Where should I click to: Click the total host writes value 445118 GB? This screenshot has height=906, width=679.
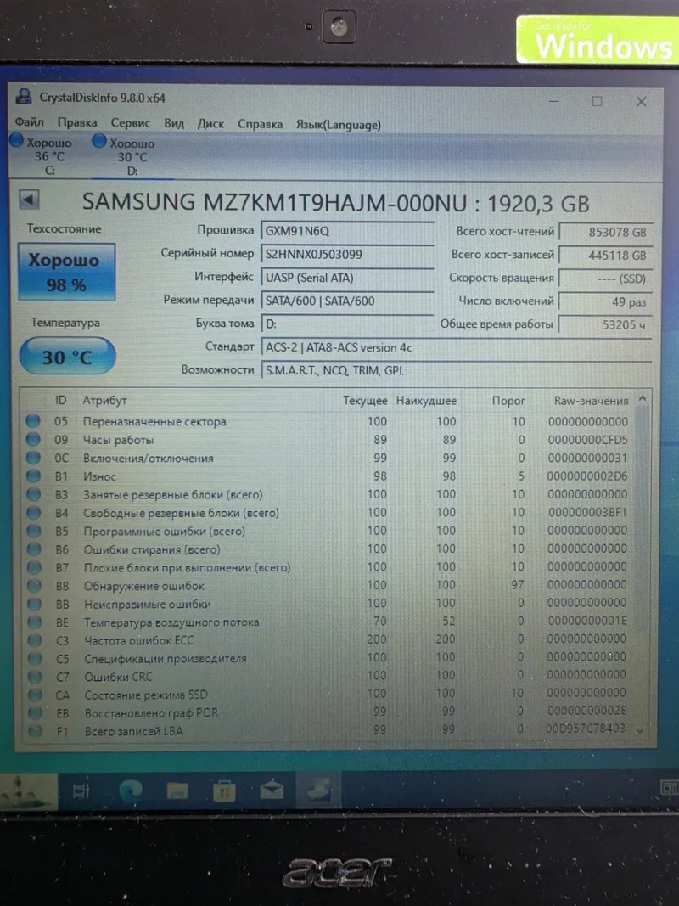606,256
